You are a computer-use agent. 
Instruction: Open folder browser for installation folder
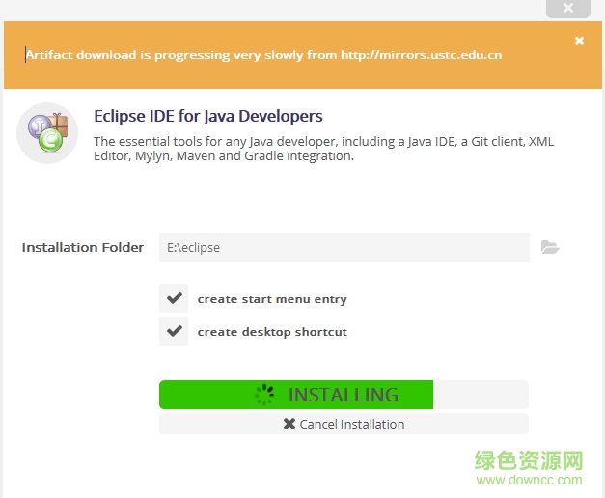pyautogui.click(x=550, y=247)
